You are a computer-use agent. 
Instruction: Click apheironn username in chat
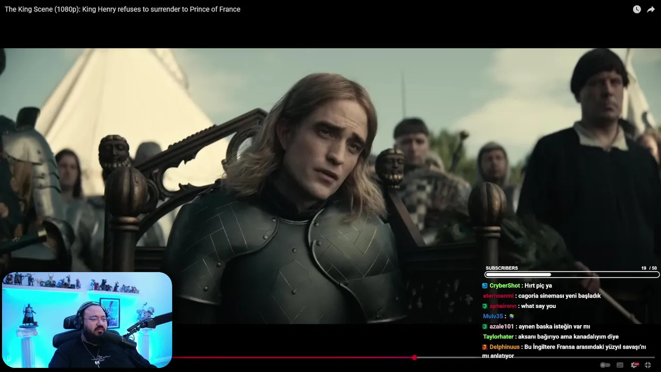(503, 306)
